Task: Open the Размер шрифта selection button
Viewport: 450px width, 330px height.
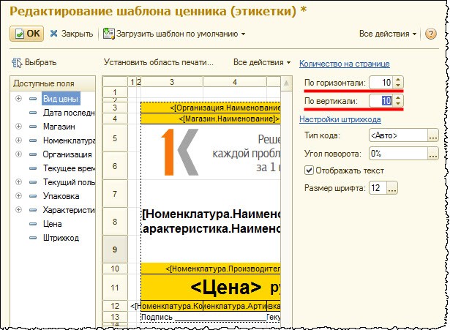Action: pos(392,188)
